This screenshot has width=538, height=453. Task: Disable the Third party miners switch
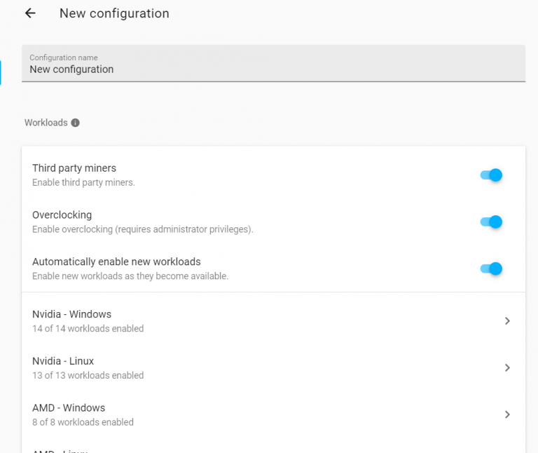point(491,175)
